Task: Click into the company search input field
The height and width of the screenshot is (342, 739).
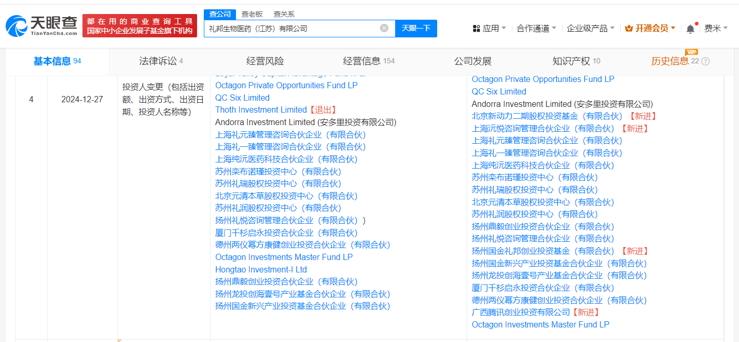Action: point(290,29)
